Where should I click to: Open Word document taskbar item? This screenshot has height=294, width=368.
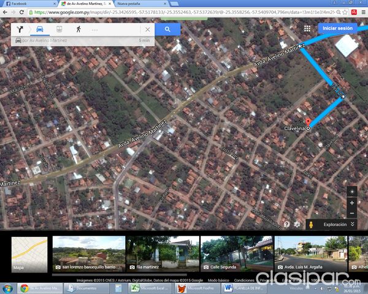coord(244,288)
